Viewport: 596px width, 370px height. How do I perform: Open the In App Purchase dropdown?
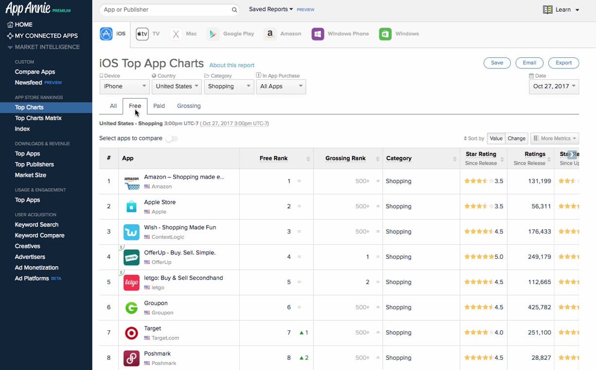281,86
